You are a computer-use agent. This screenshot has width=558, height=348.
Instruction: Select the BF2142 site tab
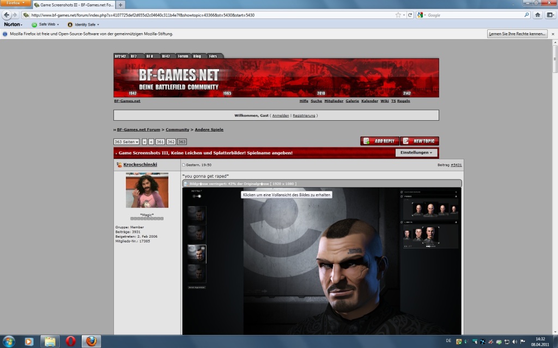pyautogui.click(x=120, y=56)
